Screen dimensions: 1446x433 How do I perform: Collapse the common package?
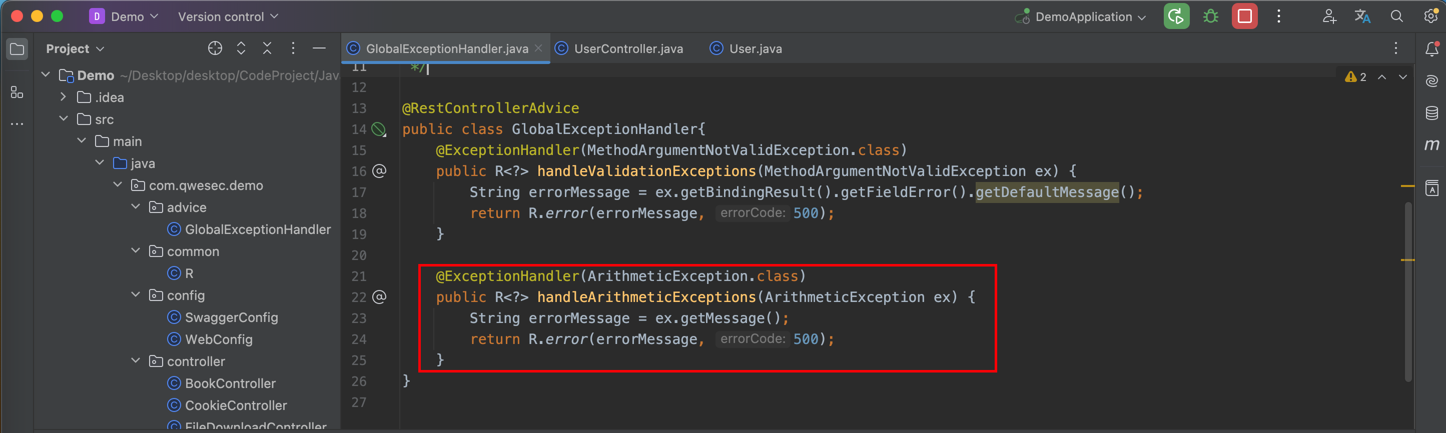click(135, 250)
